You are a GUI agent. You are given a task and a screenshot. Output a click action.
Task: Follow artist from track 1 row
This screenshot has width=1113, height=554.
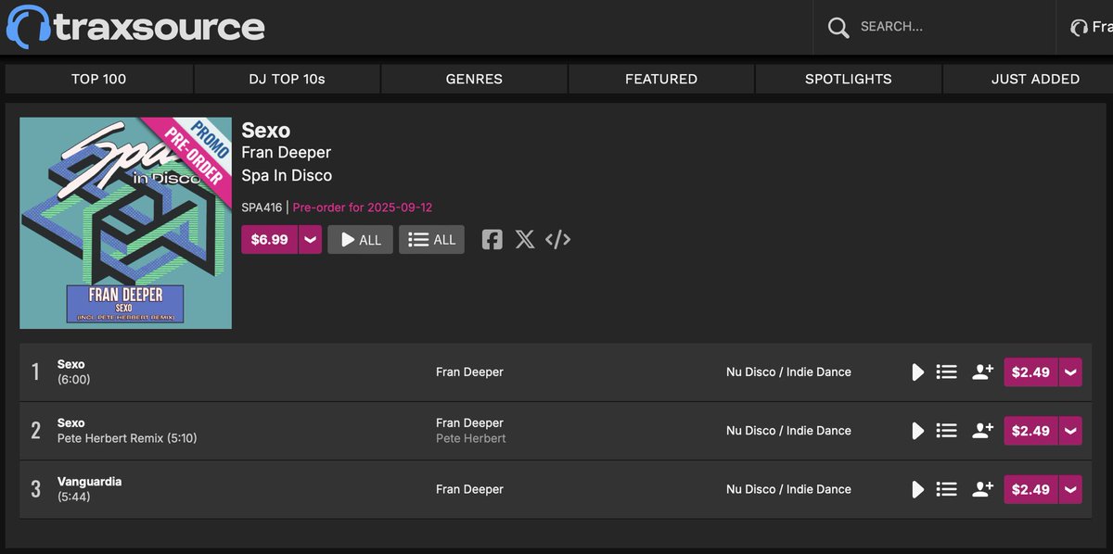(x=982, y=371)
